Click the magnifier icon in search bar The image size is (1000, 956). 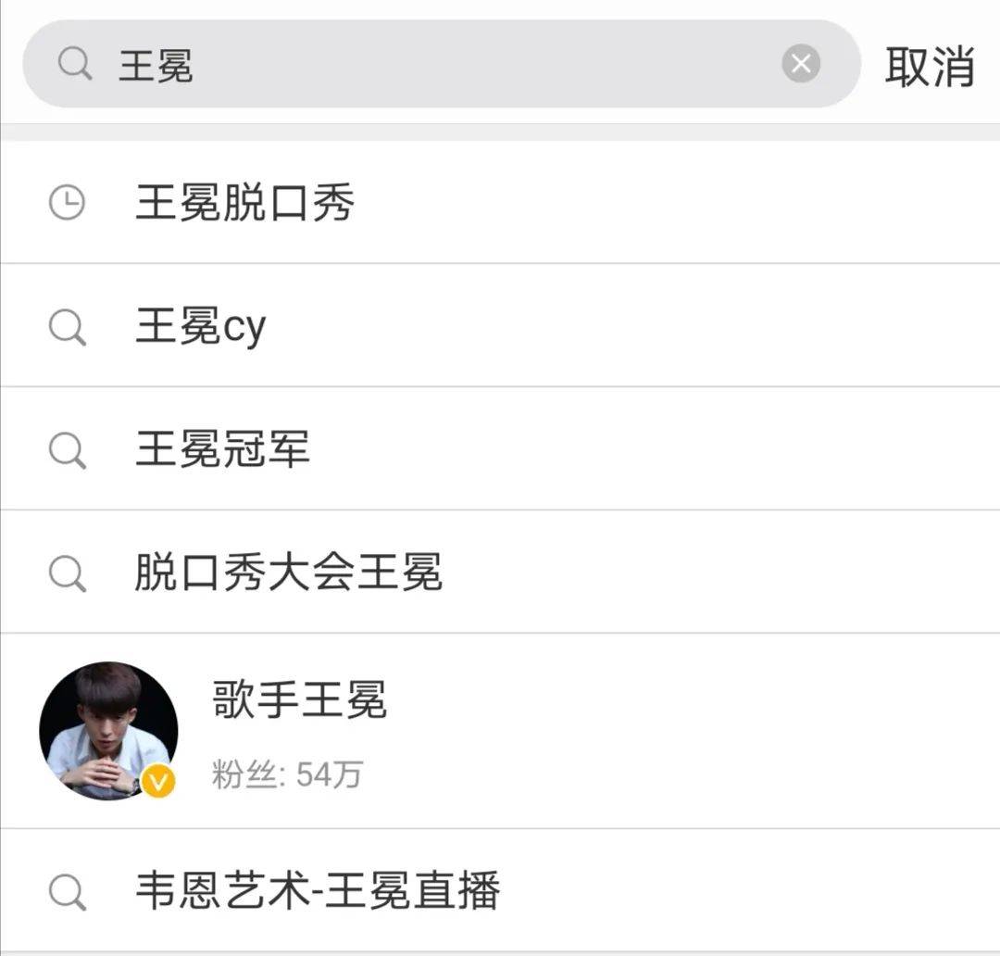(x=75, y=65)
